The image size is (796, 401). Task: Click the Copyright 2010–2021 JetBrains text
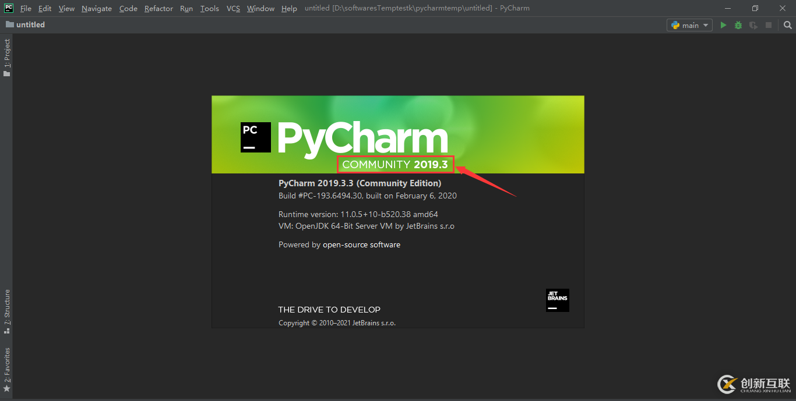337,323
